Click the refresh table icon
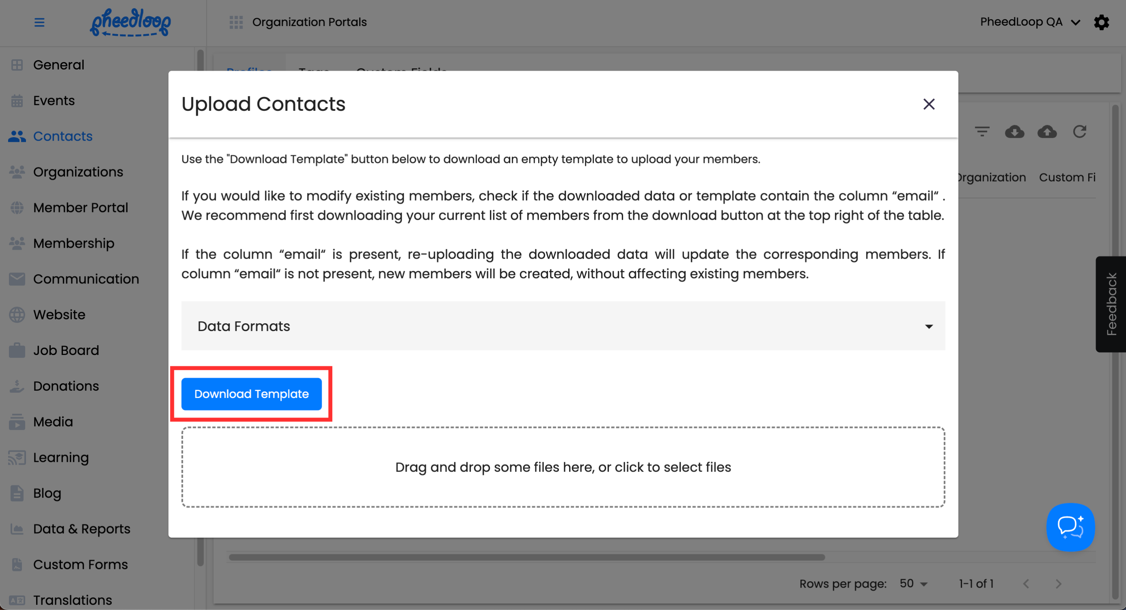Screen dimensions: 1126x610 point(1079,132)
